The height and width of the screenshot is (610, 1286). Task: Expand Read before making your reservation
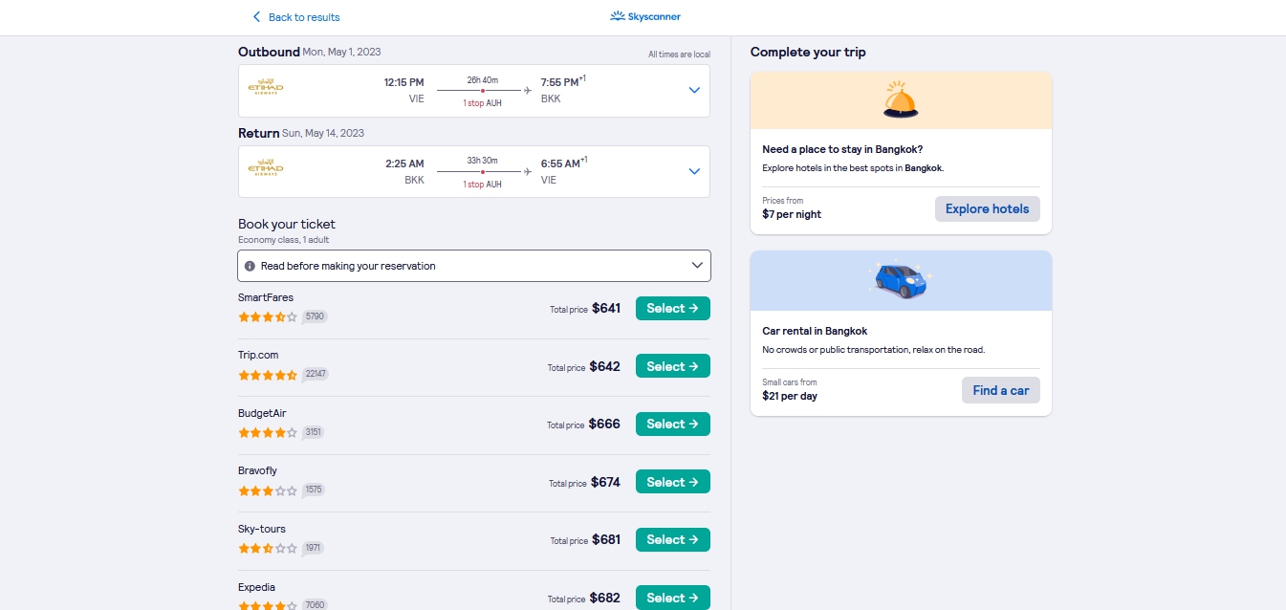(x=474, y=266)
